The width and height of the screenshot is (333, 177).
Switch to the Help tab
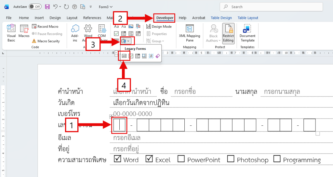point(182,18)
